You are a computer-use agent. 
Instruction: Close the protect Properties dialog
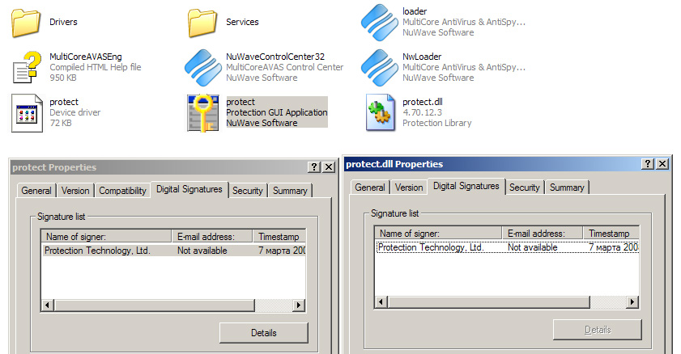[x=330, y=167]
